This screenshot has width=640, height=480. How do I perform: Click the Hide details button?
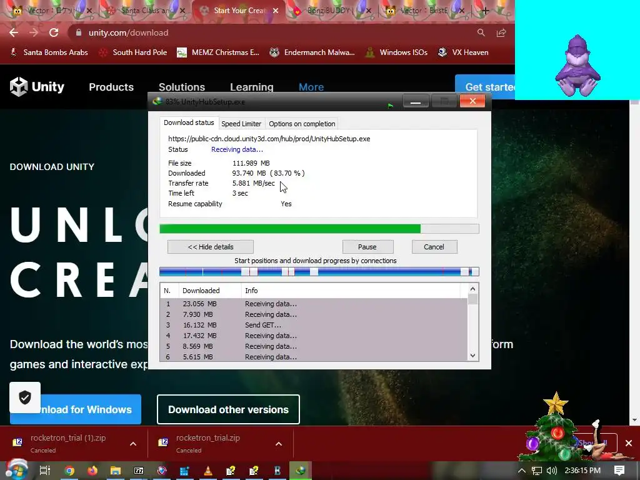tap(211, 247)
